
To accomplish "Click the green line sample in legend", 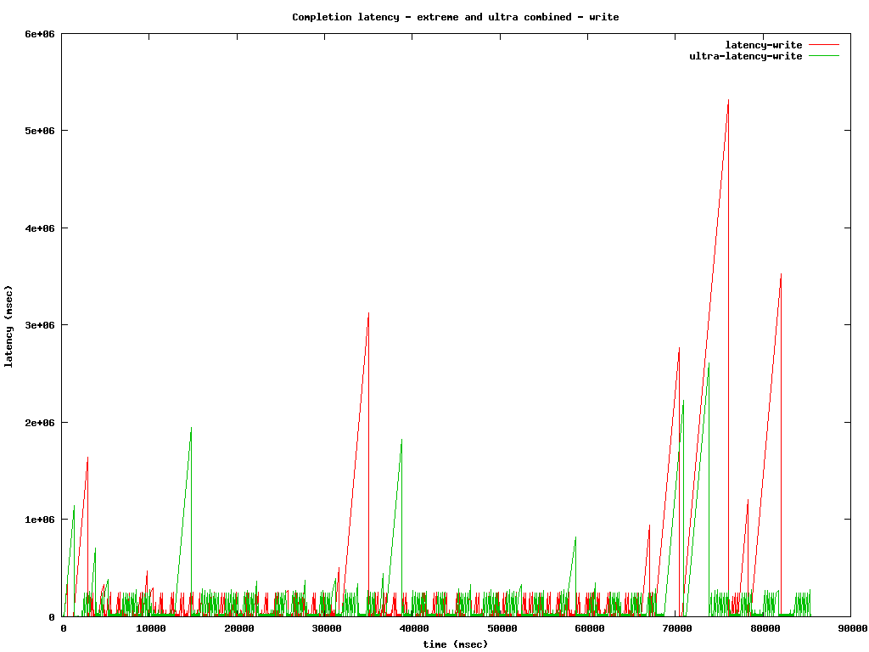I will point(823,55).
